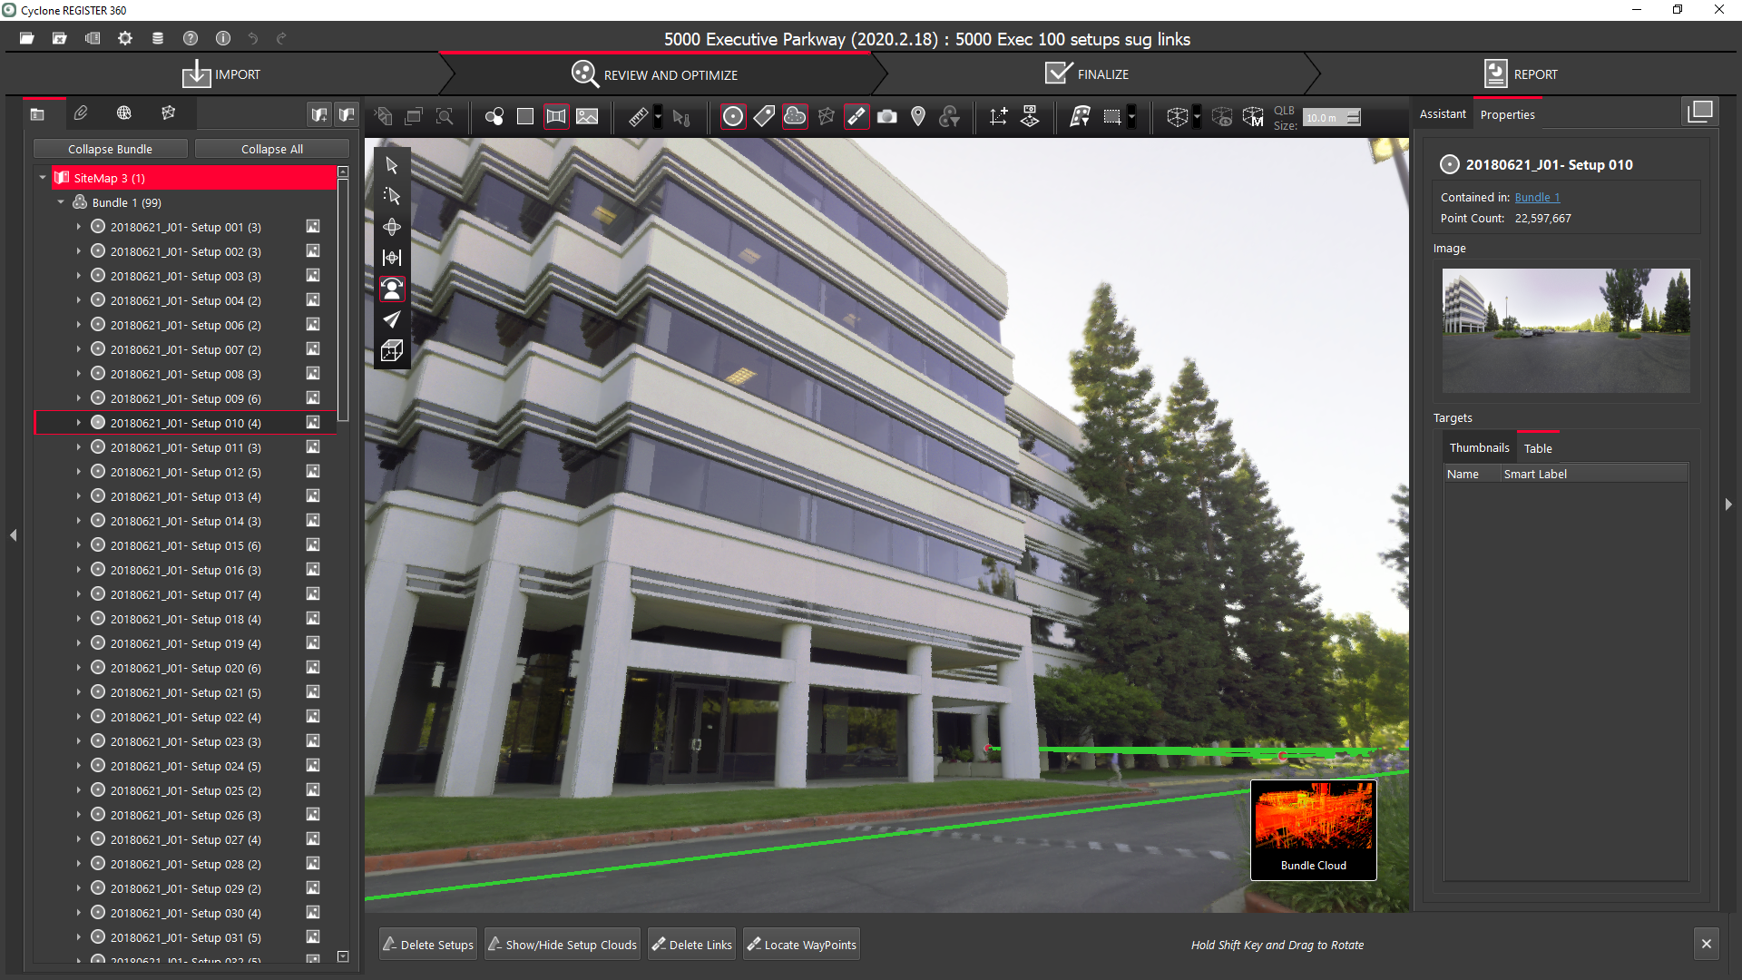This screenshot has width=1742, height=980.
Task: Click the measure ruler tool icon
Action: click(638, 117)
